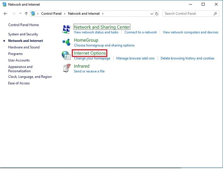Click Change your homepage
223x187 pixels.
92,58
